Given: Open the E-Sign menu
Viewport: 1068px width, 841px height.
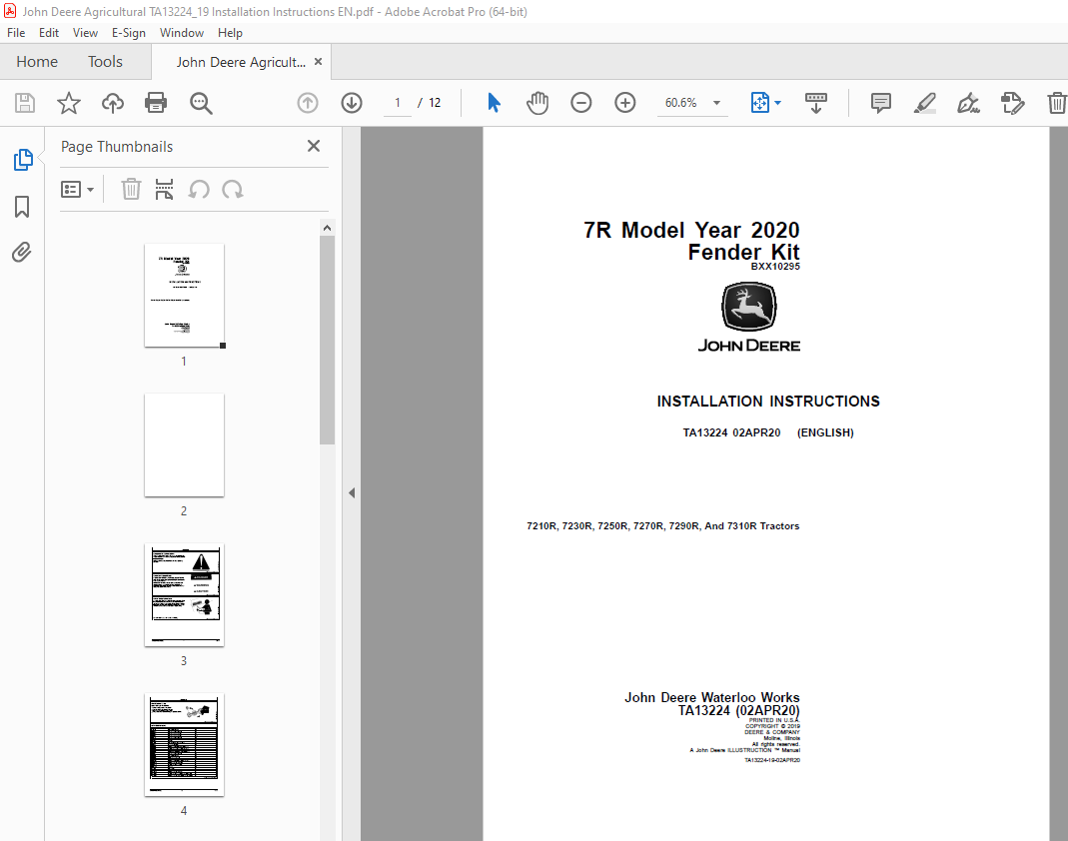Looking at the screenshot, I should (x=129, y=33).
